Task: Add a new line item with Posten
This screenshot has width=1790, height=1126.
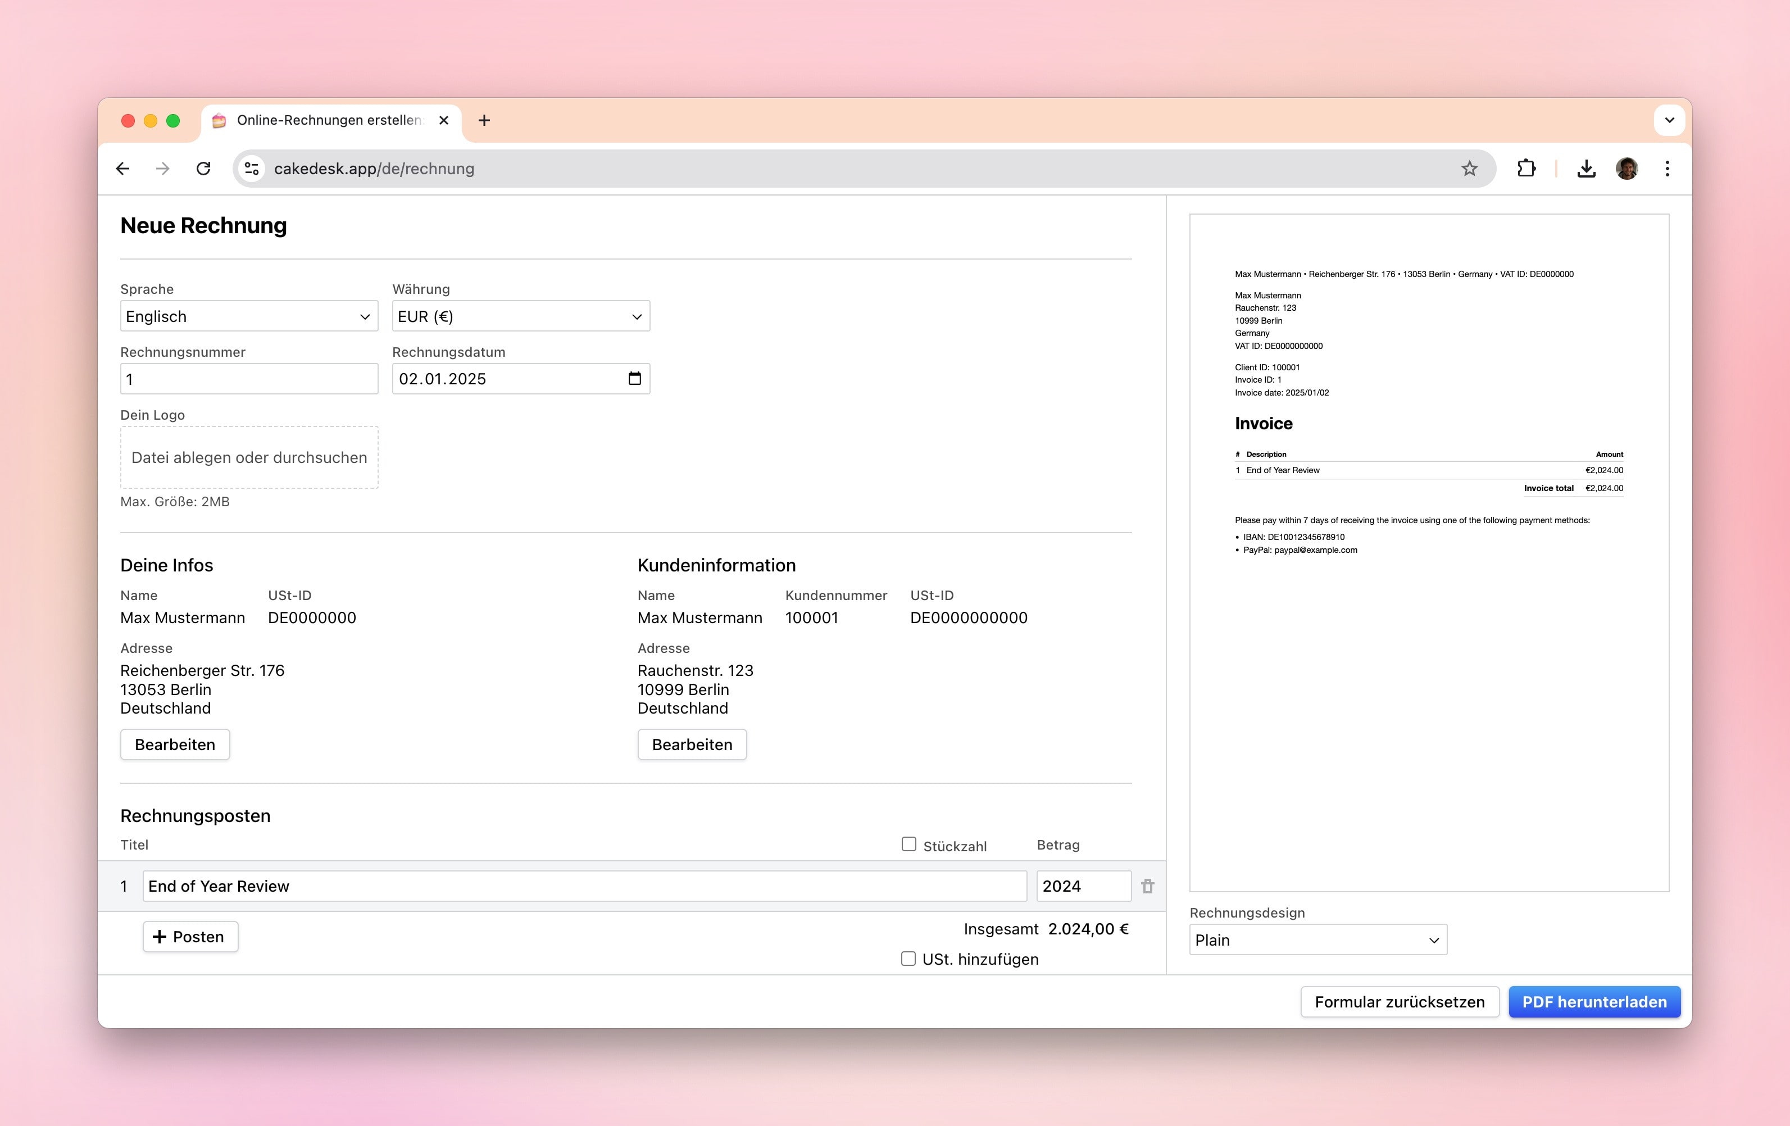Action: 190,937
